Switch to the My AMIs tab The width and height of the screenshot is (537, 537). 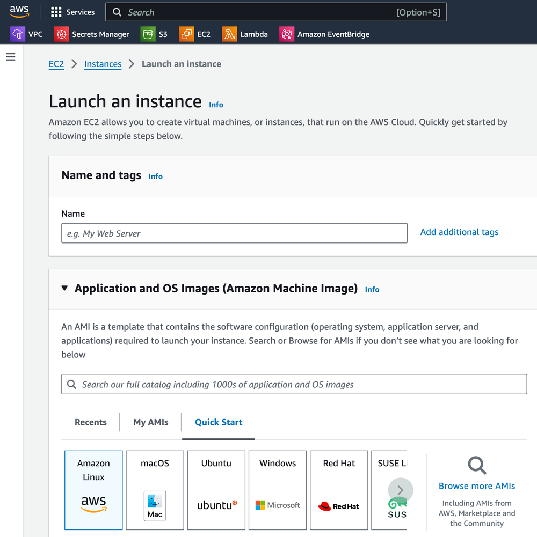[150, 422]
